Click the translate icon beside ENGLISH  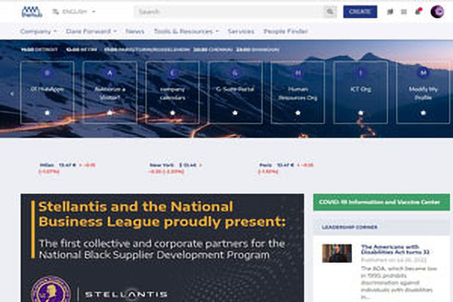(x=55, y=11)
